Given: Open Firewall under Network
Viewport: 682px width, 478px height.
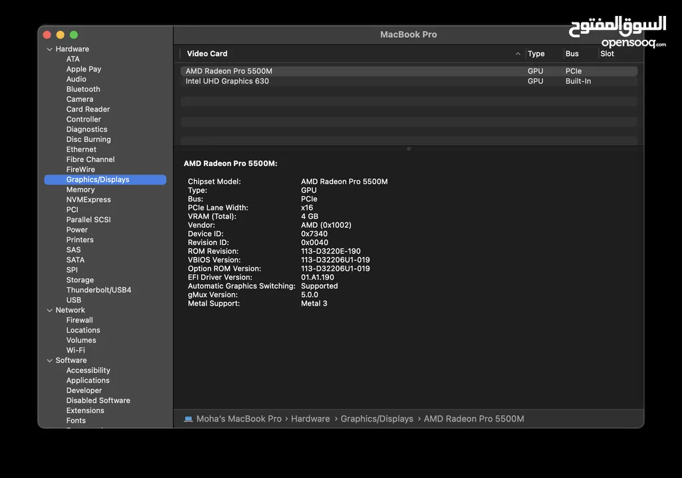Looking at the screenshot, I should click(80, 320).
